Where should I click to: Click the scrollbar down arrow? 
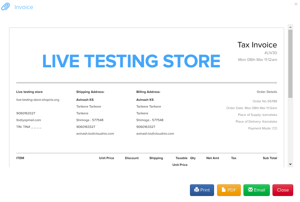[291, 164]
